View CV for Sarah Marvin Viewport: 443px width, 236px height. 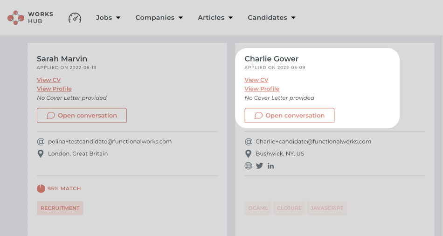[49, 80]
